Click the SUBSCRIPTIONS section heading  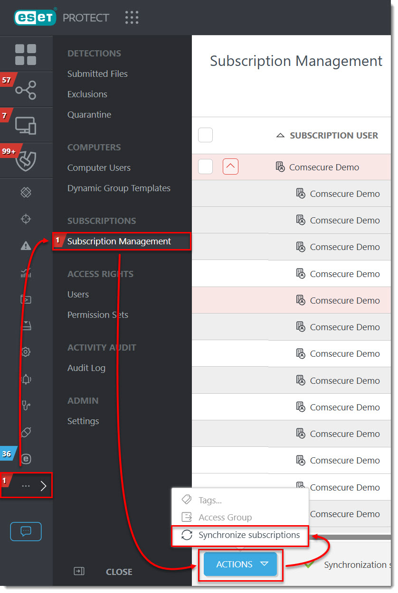(102, 221)
